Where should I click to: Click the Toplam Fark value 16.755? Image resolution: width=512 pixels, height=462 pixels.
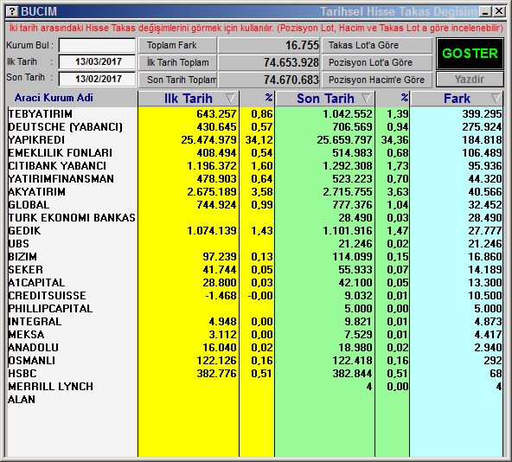click(302, 45)
